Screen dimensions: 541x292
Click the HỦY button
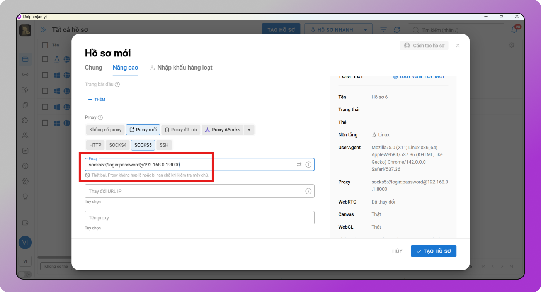397,251
